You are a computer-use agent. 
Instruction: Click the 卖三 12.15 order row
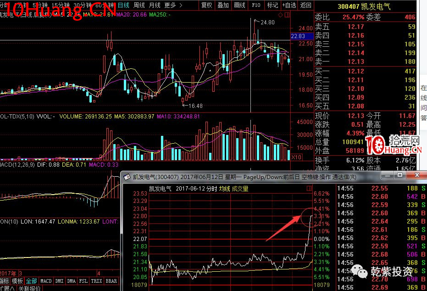[365, 44]
